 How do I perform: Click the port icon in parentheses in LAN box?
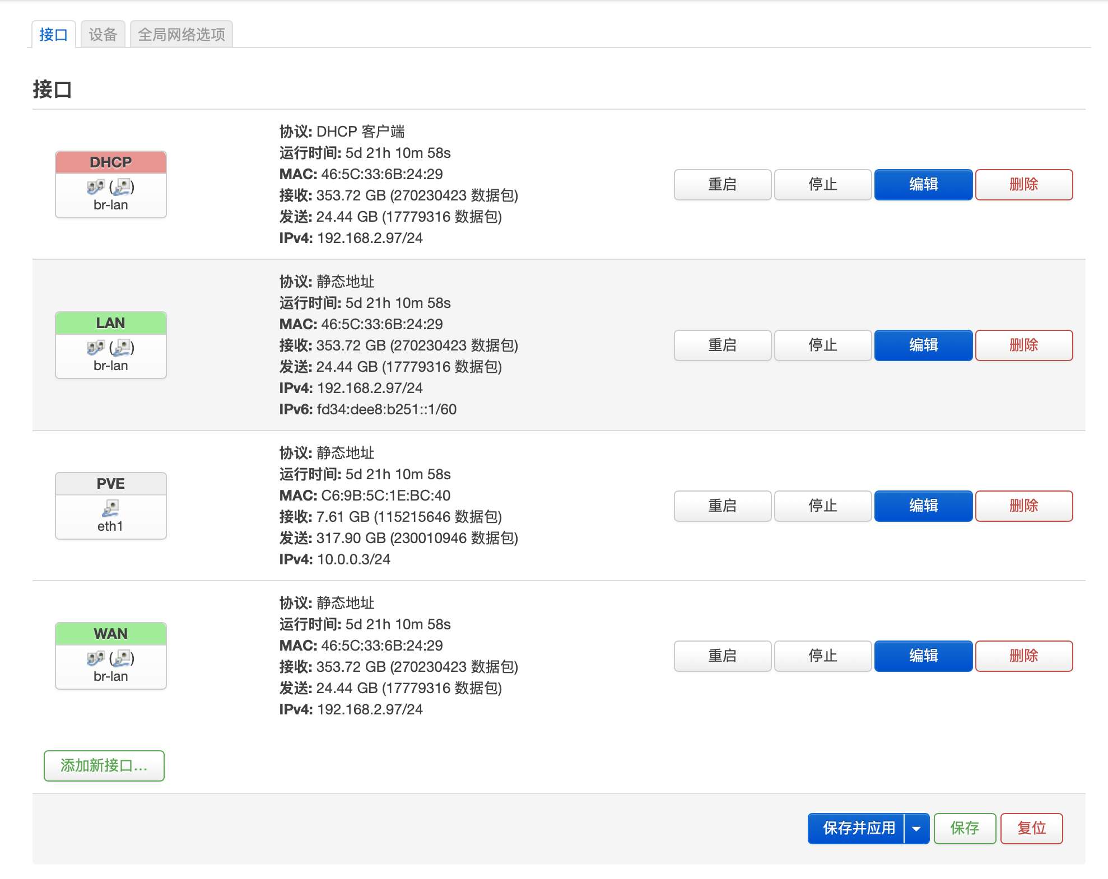122,347
